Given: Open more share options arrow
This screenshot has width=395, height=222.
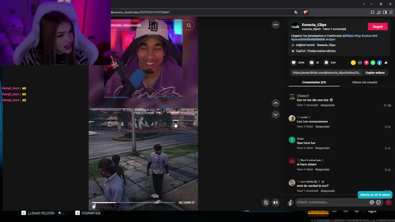Looking at the screenshot, I should (x=386, y=63).
